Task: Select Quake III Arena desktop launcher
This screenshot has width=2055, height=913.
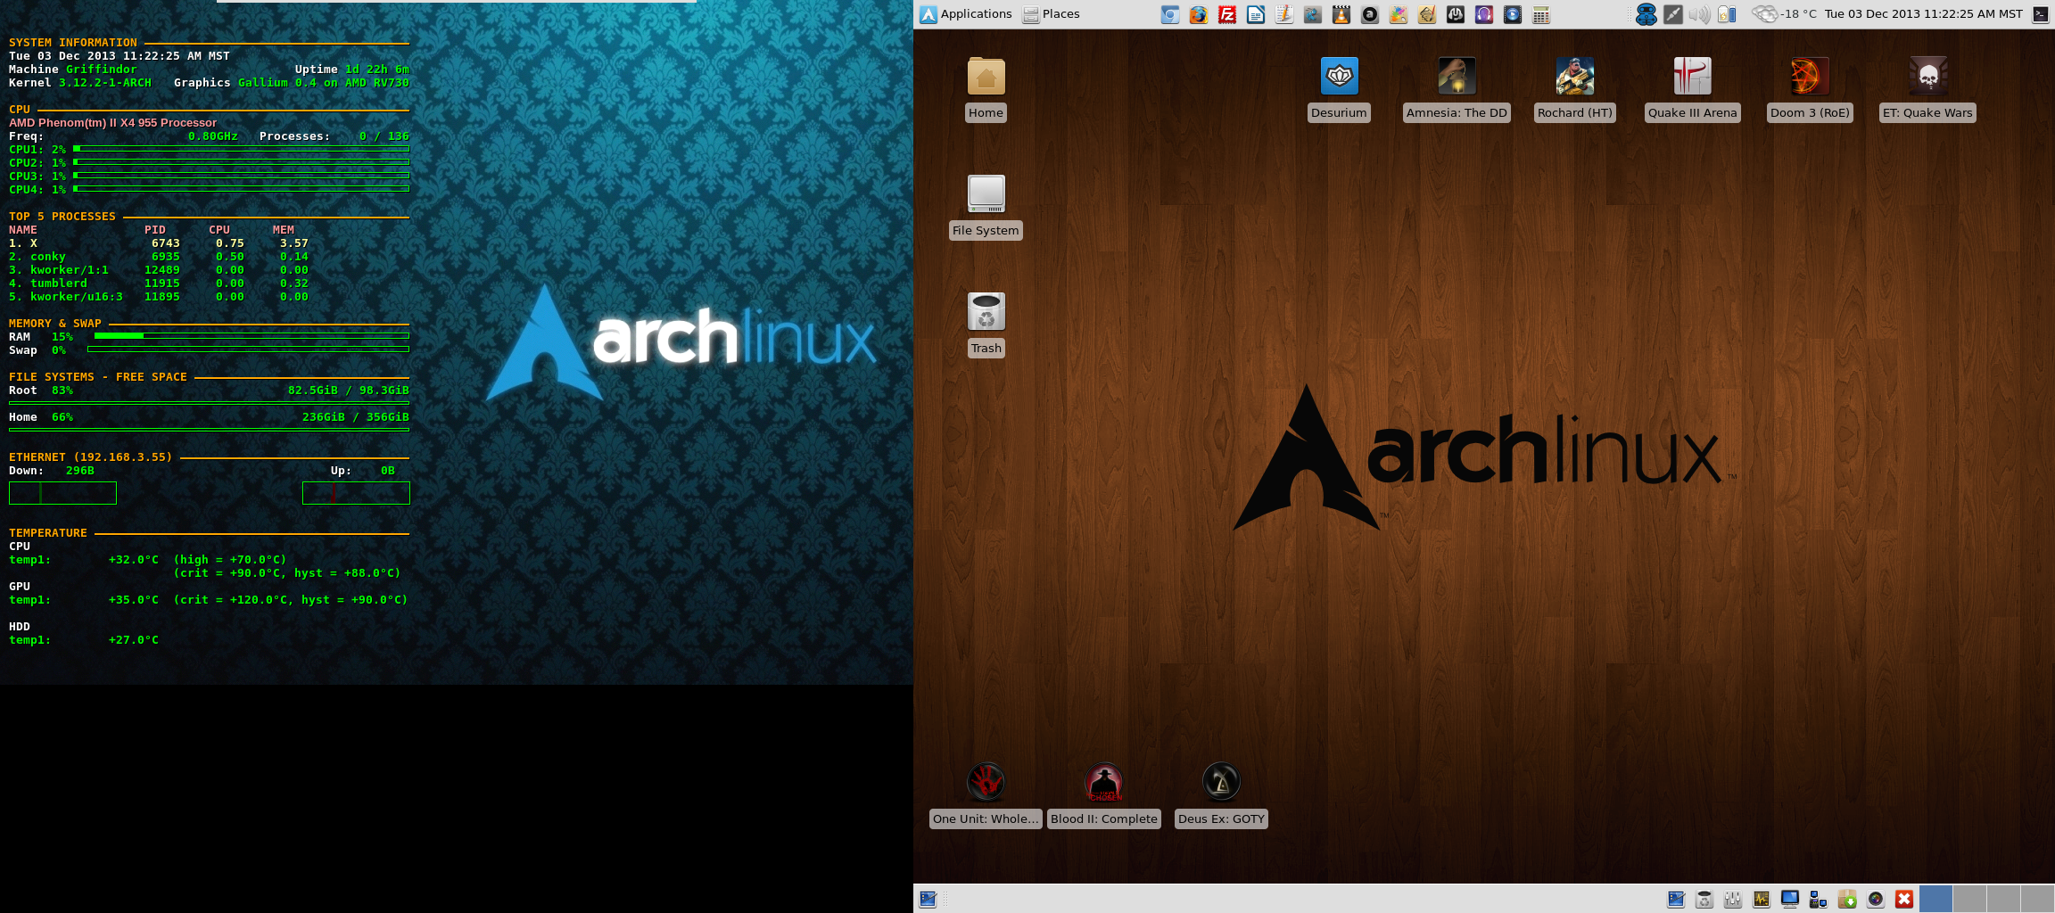Action: click(x=1693, y=89)
